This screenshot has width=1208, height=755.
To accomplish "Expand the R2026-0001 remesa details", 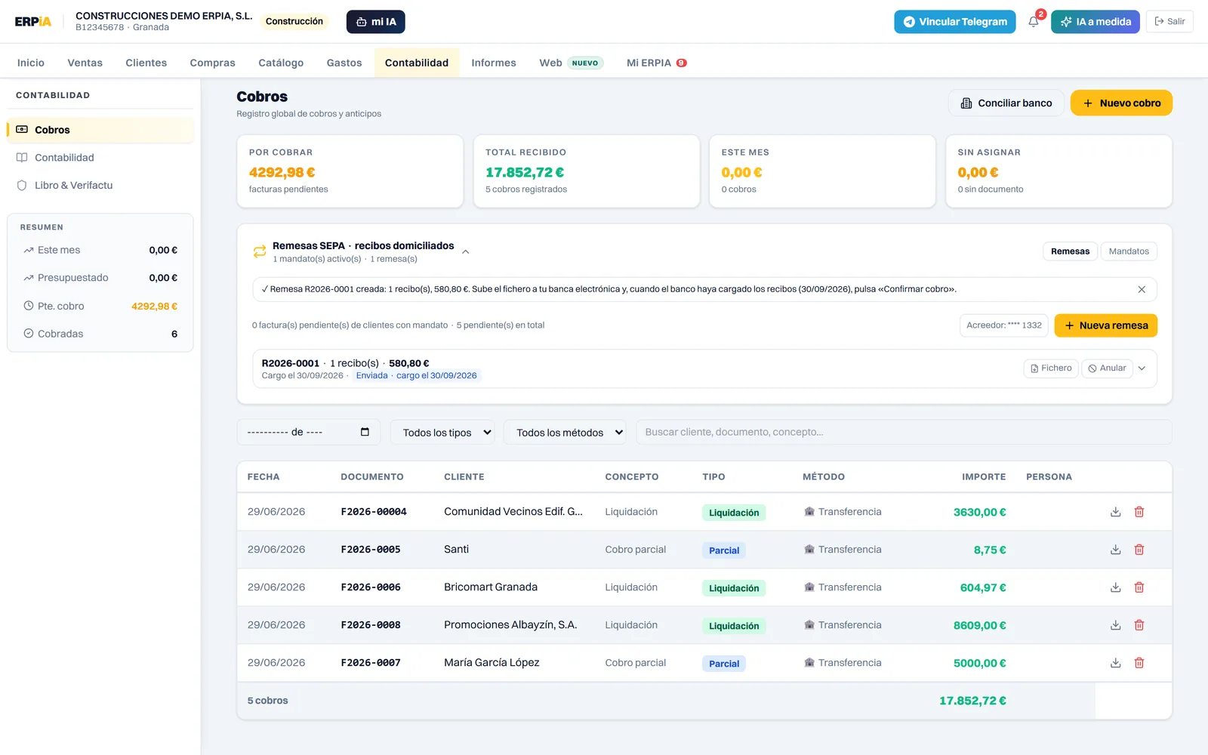I will coord(1142,368).
